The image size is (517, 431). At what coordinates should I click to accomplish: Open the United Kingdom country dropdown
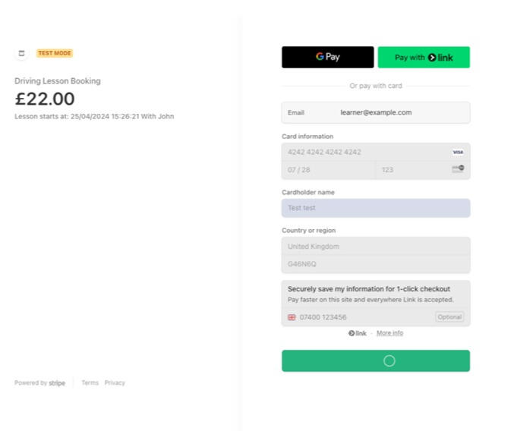pos(375,247)
